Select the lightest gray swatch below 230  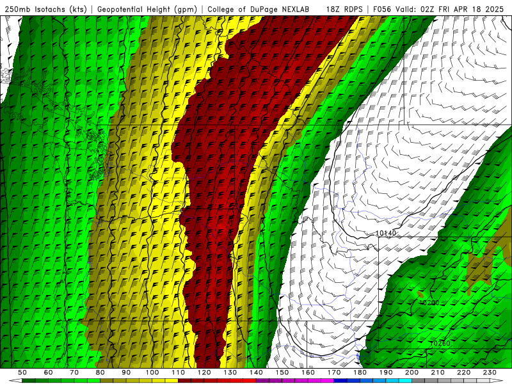pyautogui.click(x=483, y=381)
